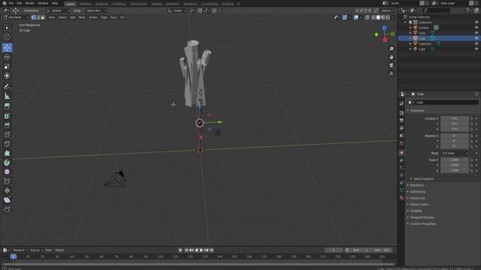Select the Select Box tool in toolbar
Viewport: 481px width, 270px height.
pos(7,28)
